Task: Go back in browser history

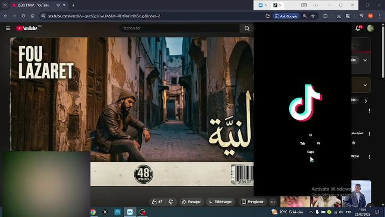Action: 5,16
